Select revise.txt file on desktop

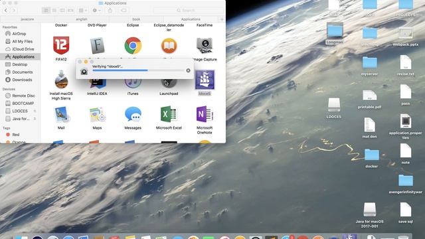click(x=406, y=62)
